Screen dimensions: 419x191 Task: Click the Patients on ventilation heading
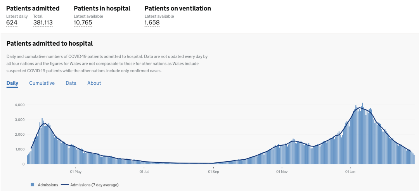tap(178, 8)
